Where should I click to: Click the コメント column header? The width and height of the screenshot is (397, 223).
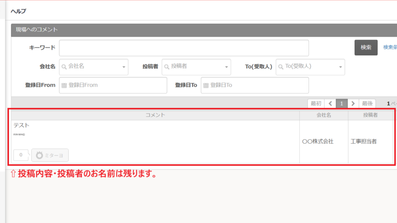(155, 115)
